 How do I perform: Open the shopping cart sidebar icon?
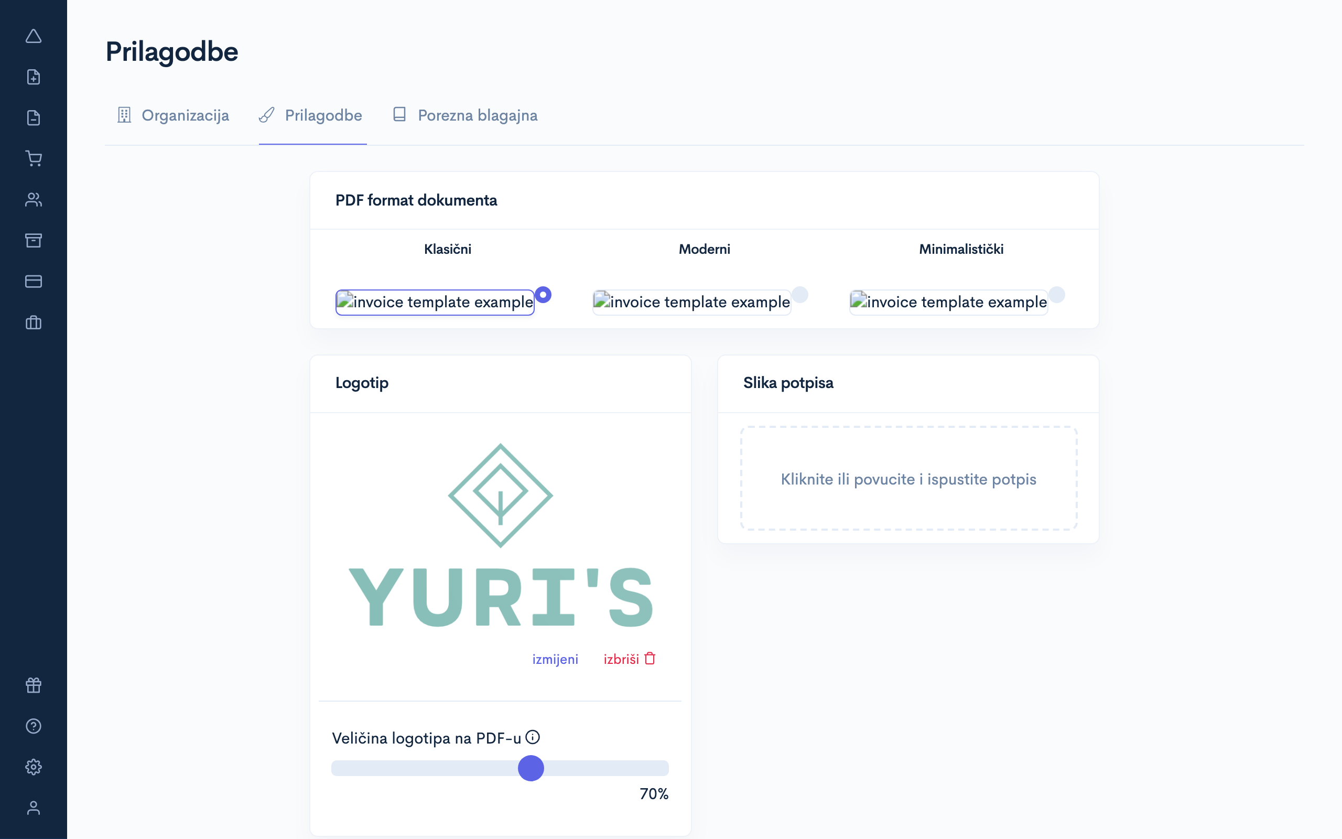tap(33, 159)
